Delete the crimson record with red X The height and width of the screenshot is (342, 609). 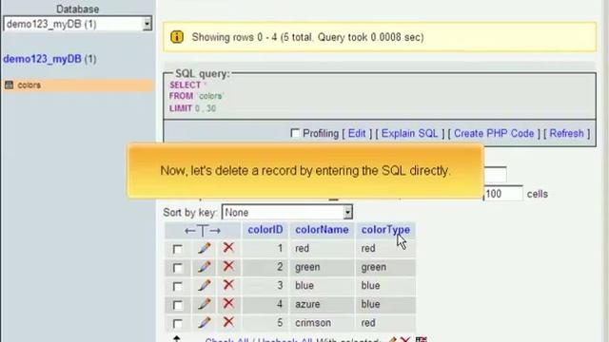pyautogui.click(x=228, y=322)
